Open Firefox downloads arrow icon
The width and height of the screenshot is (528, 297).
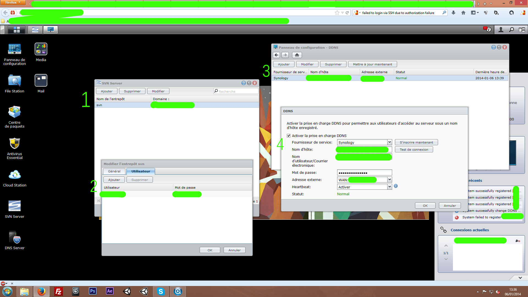coord(453,13)
